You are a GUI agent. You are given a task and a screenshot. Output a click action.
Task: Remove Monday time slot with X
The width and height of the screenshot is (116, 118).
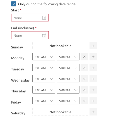[84, 57]
